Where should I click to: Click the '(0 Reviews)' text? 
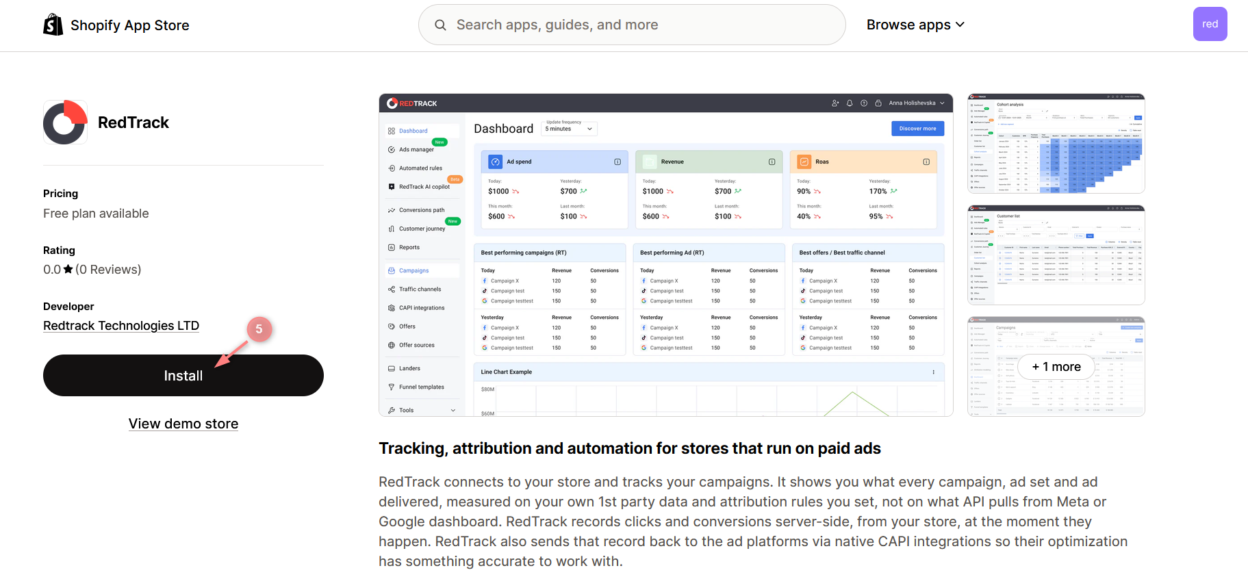click(x=108, y=270)
